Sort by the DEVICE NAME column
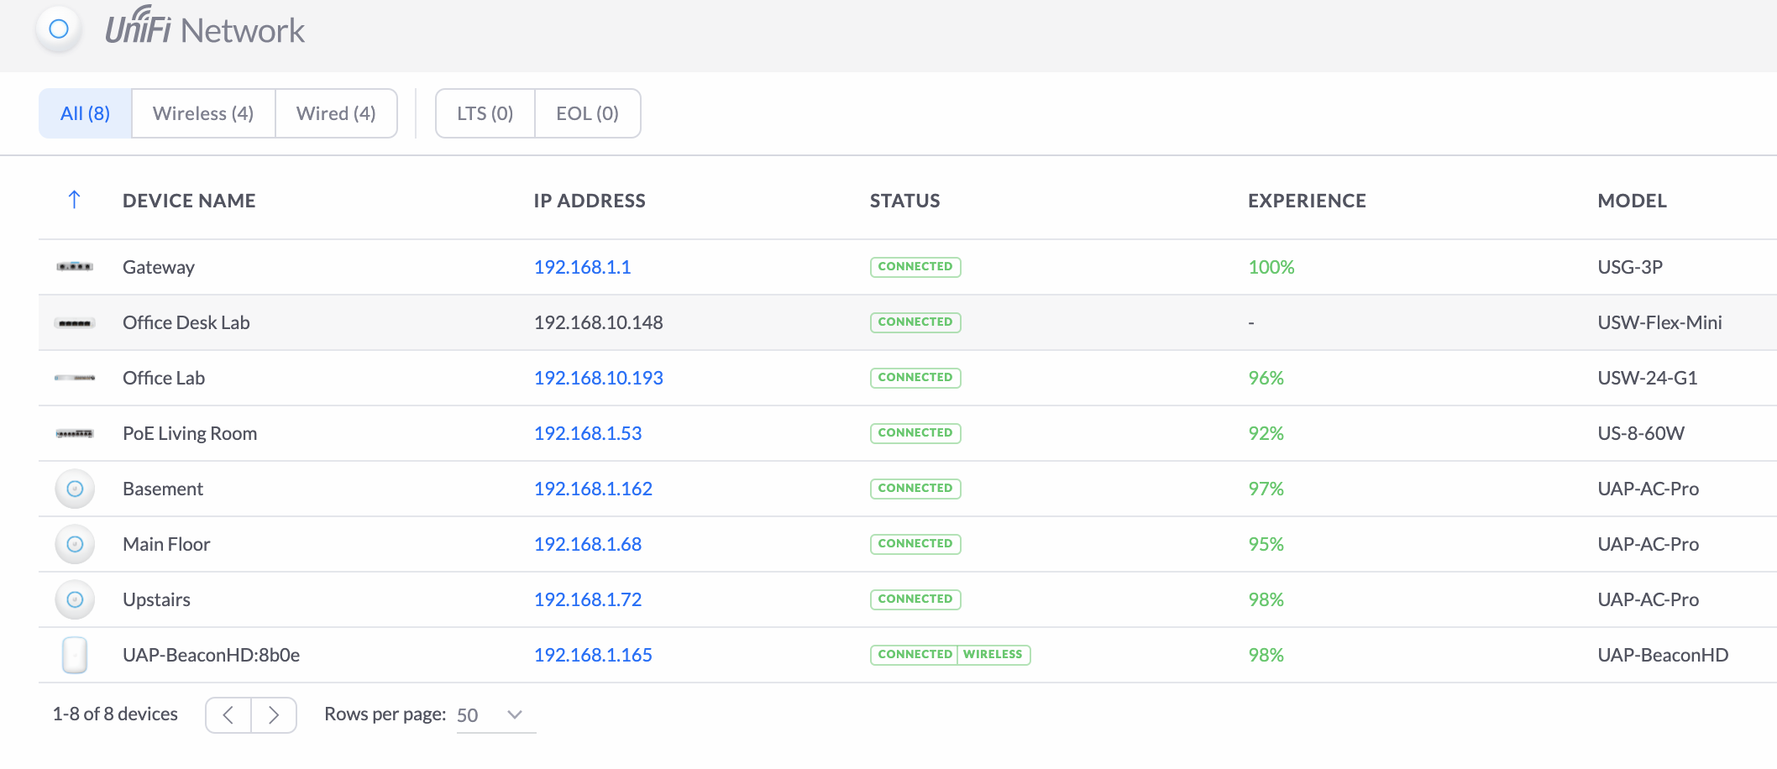This screenshot has height=769, width=1777. (x=189, y=201)
